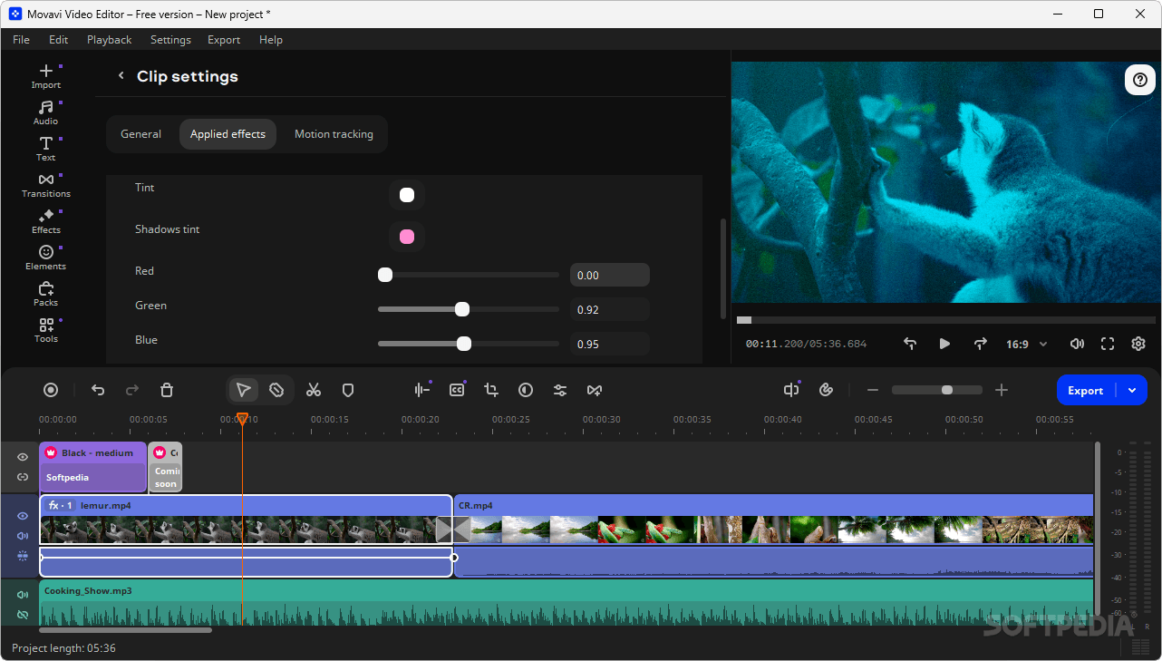Screen dimensions: 1162x661
Task: Click the Export button
Action: [x=1085, y=390]
